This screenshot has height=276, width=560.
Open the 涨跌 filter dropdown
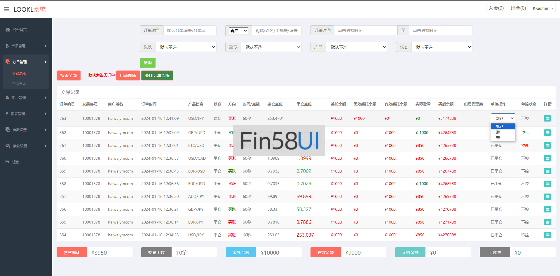tap(186, 47)
